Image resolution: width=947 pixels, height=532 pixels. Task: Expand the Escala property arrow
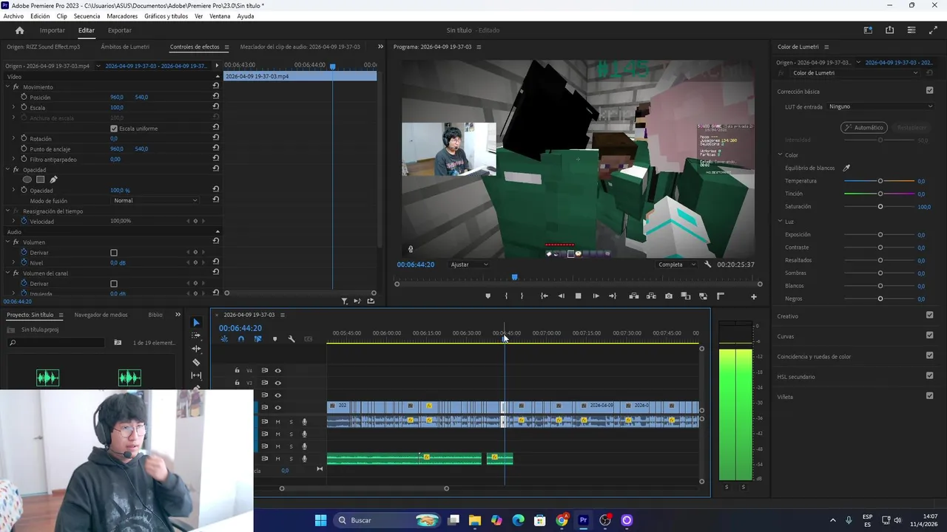tap(13, 107)
